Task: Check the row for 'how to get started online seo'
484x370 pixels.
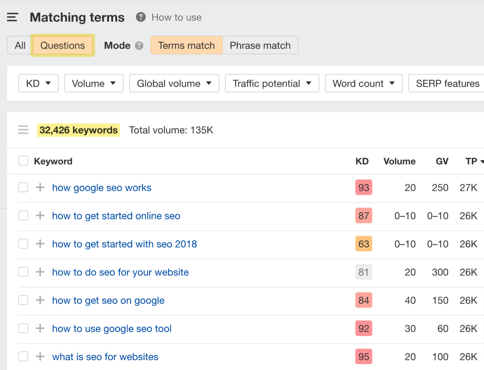Action: pos(23,216)
